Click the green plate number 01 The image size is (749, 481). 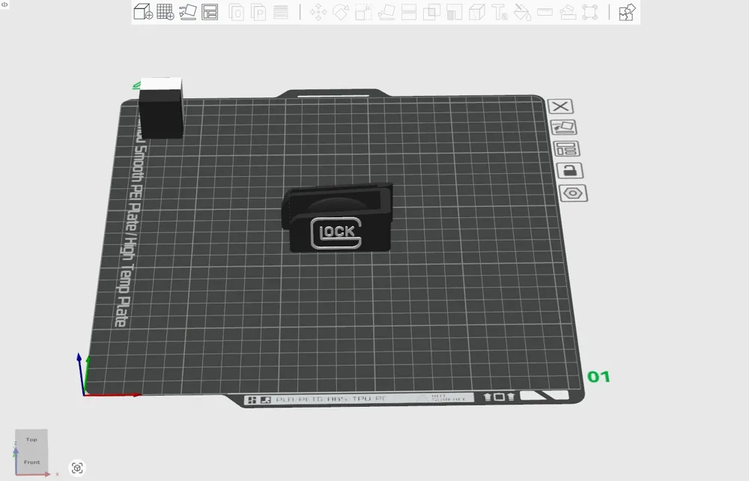pyautogui.click(x=598, y=377)
